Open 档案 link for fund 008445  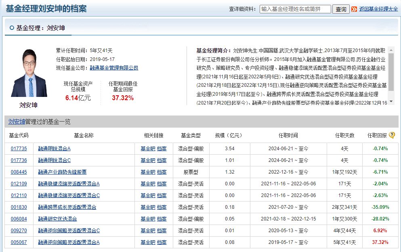pyautogui.click(x=162, y=172)
